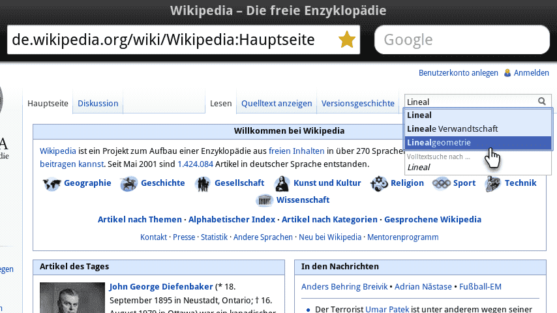Screen dimensions: 557x313
Task: Choose 'Lineale Verwandtschaft' suggestion
Action: 478,128
